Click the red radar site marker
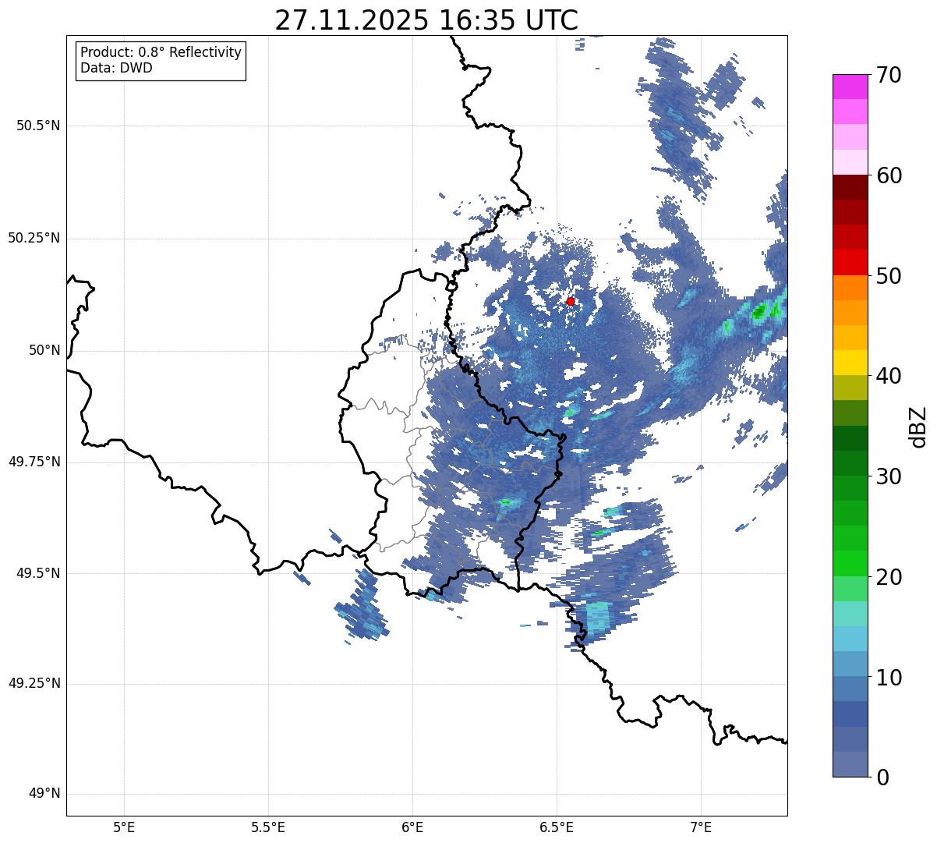 [x=571, y=301]
